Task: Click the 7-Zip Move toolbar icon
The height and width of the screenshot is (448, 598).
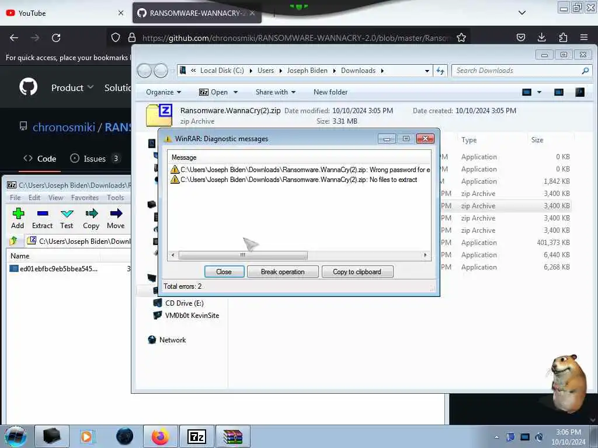Action: click(x=116, y=218)
